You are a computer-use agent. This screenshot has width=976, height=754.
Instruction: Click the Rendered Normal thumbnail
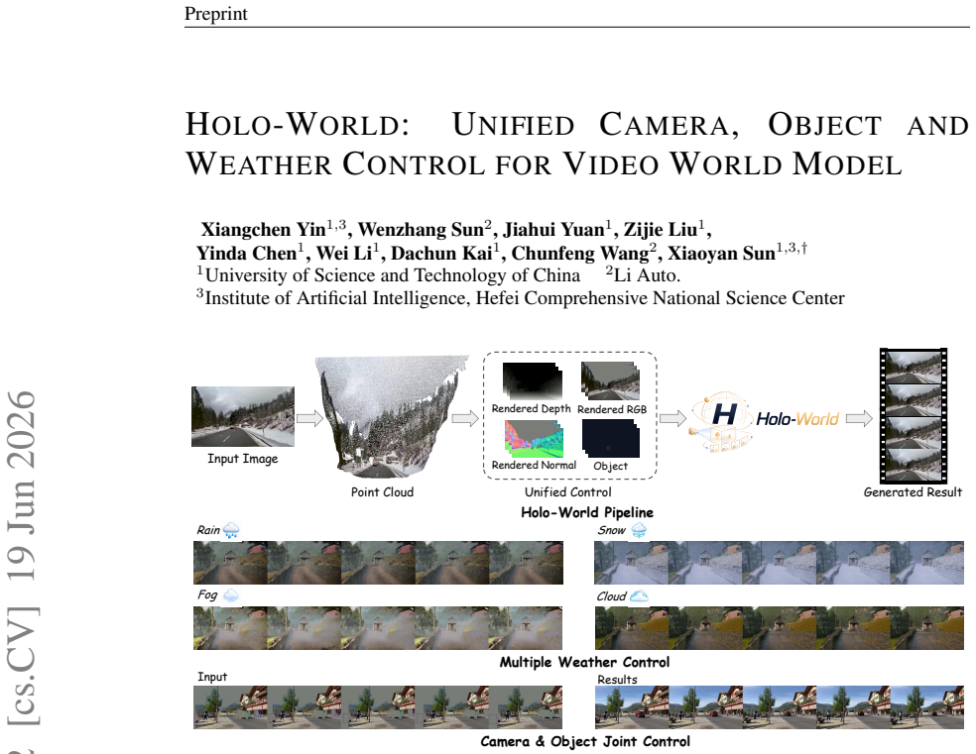point(534,438)
